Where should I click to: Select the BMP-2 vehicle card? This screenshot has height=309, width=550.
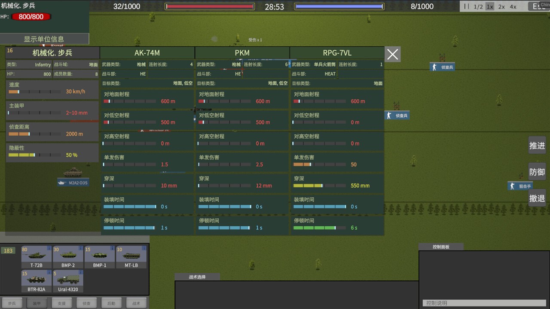click(68, 257)
